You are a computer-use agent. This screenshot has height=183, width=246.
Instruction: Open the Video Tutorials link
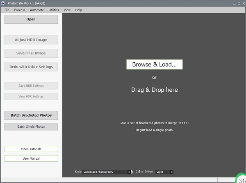coord(31,149)
